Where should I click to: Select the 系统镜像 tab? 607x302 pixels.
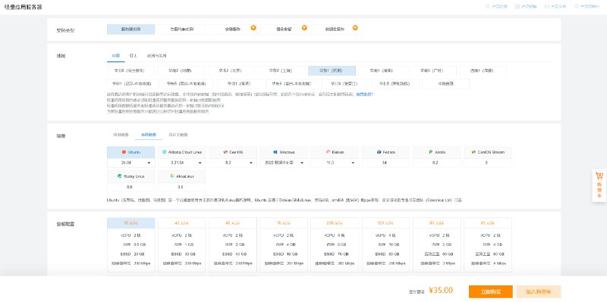pos(148,135)
